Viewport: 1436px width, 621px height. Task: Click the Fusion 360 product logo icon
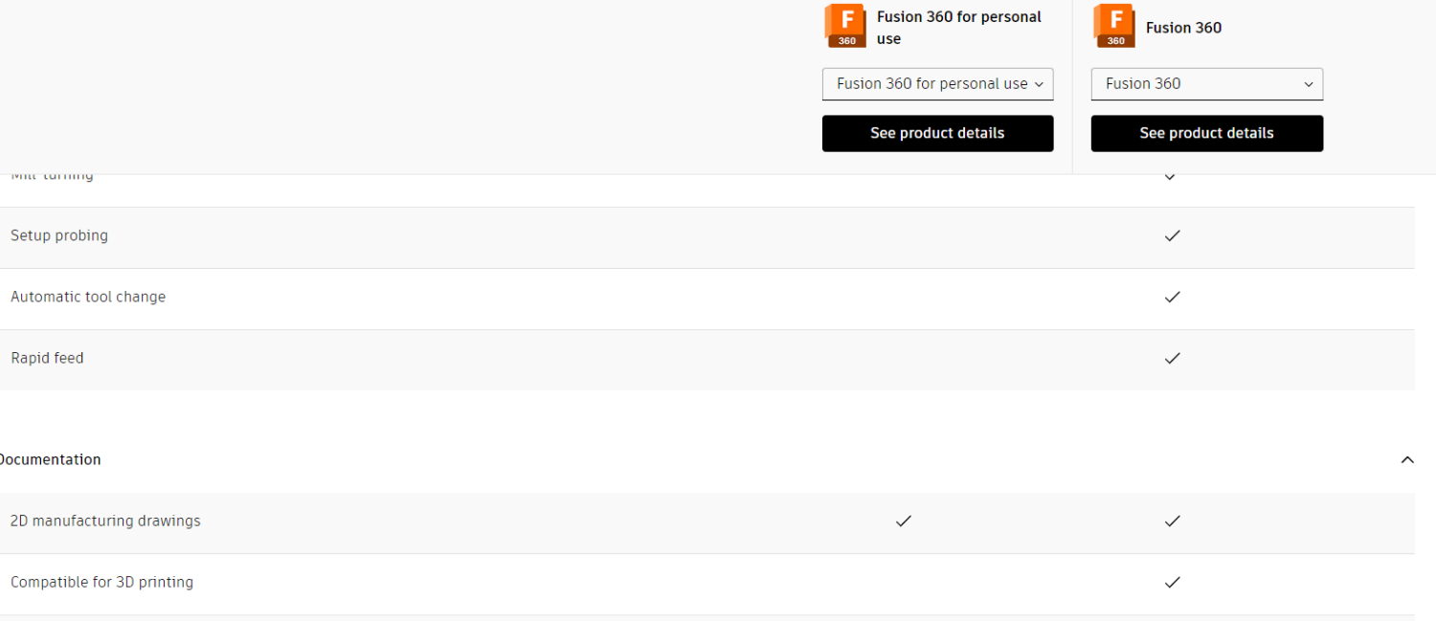click(1114, 26)
